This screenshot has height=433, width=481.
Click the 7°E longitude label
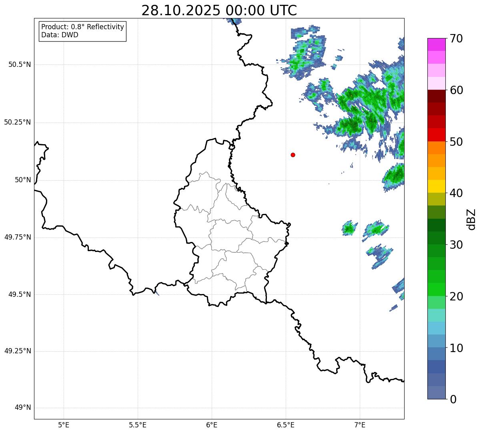360,425
